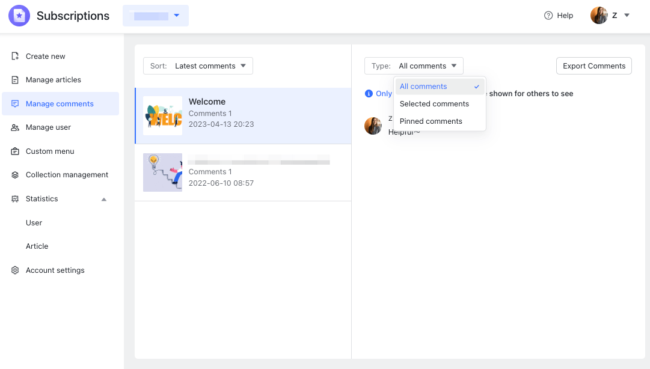Click the Account settings gear icon

tap(15, 270)
